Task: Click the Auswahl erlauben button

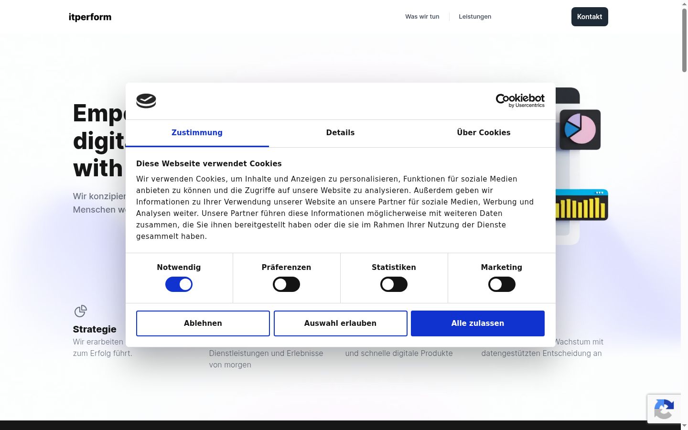Action: 341,323
